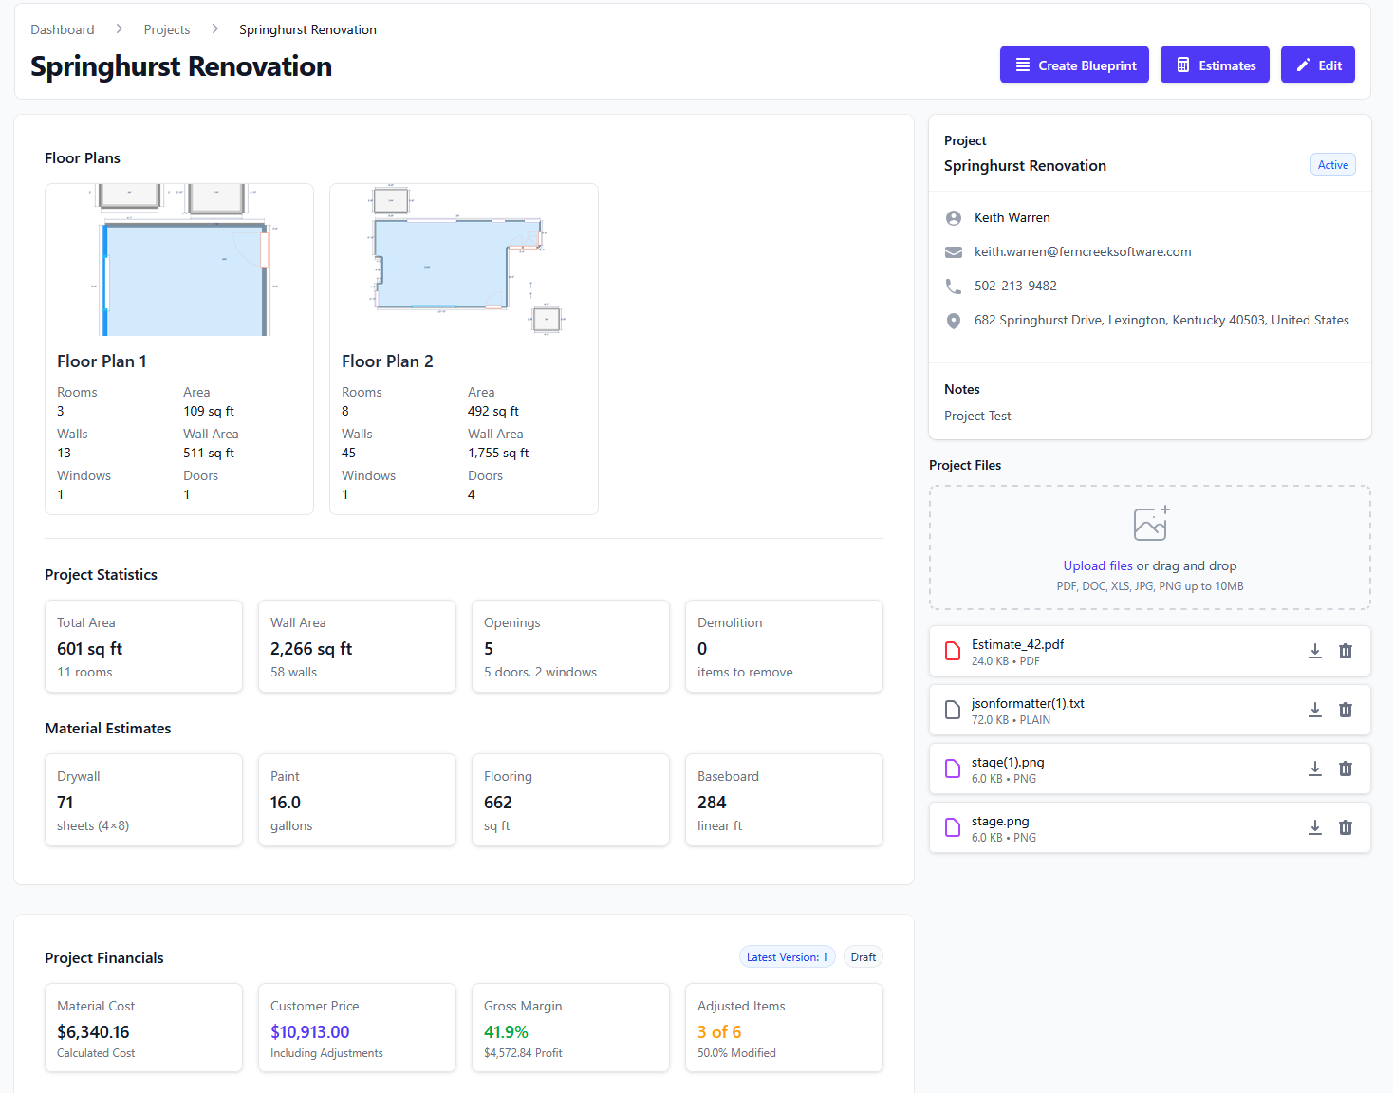The image size is (1393, 1093).
Task: Click the jsonformatter(1).txt file name
Action: (1028, 703)
